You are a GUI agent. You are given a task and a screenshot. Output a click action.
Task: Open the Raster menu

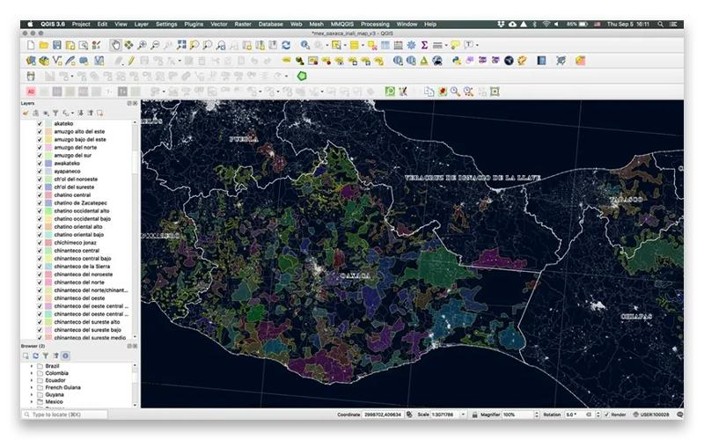[243, 25]
